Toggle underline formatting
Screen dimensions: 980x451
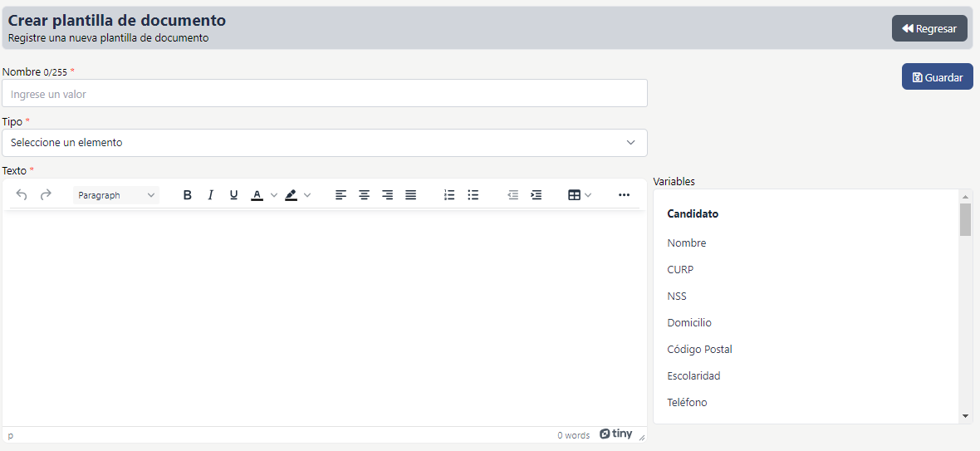233,195
